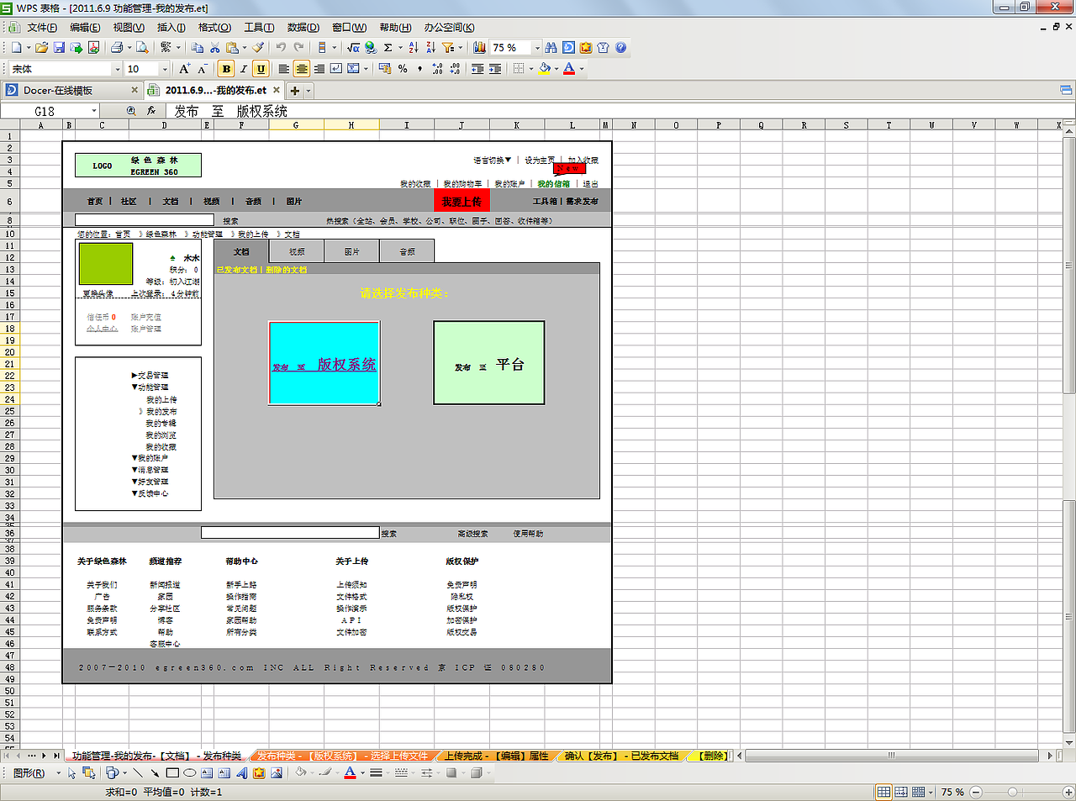1076x801 pixels.
Task: Apply the yellow fill color swatch
Action: (545, 69)
